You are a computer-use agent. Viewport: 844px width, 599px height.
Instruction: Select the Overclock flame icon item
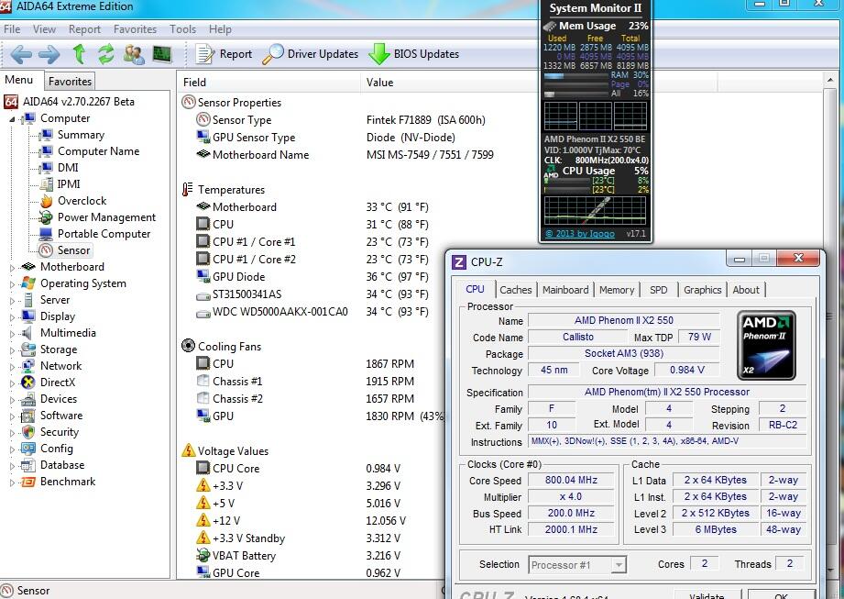47,201
